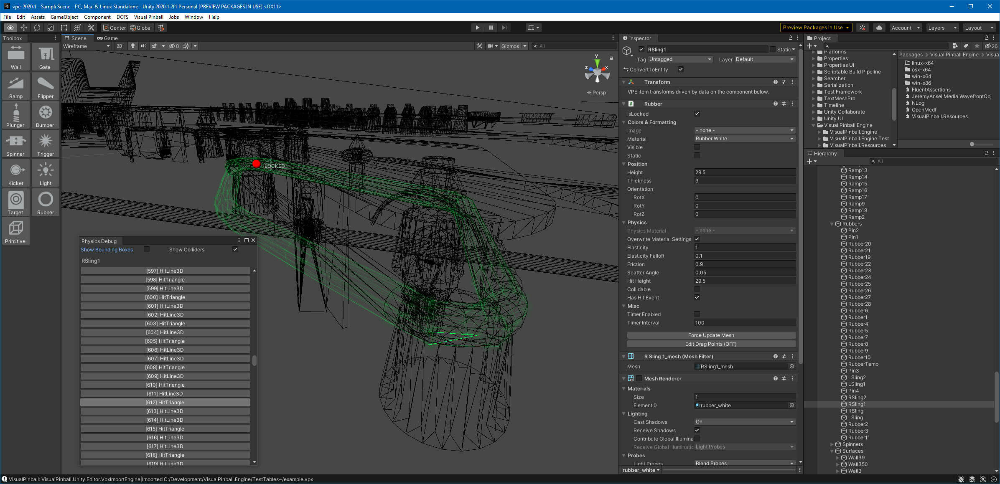Open Cast Shadows dropdown
Screen dimensions: 1000x484
click(745, 422)
